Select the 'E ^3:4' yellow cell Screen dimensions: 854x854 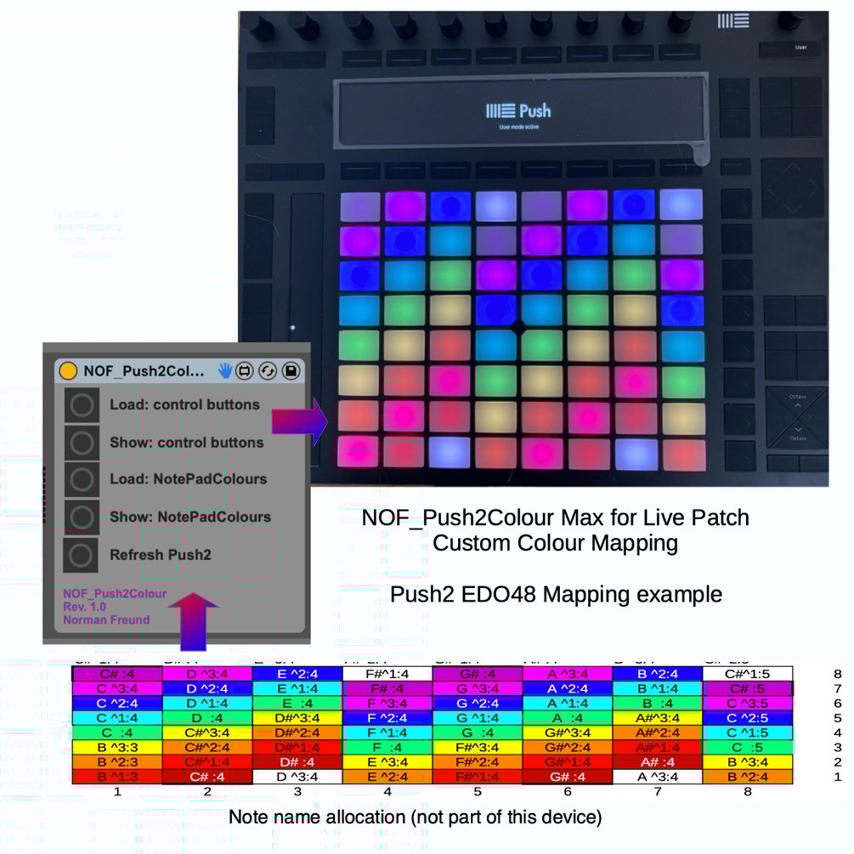[x=387, y=762]
